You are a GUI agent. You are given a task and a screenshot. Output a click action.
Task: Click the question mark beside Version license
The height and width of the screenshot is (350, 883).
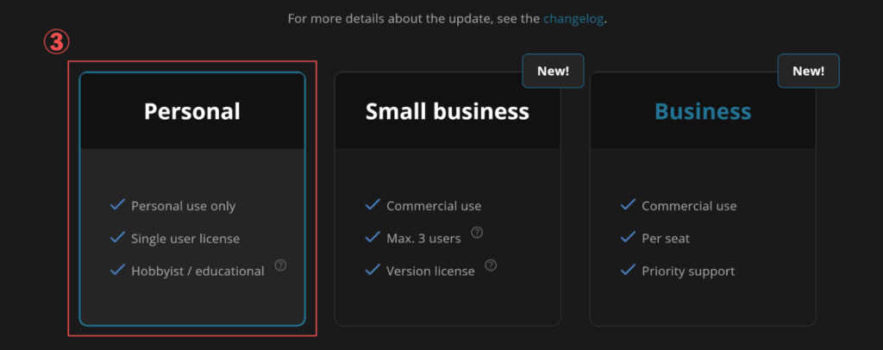pos(491,266)
